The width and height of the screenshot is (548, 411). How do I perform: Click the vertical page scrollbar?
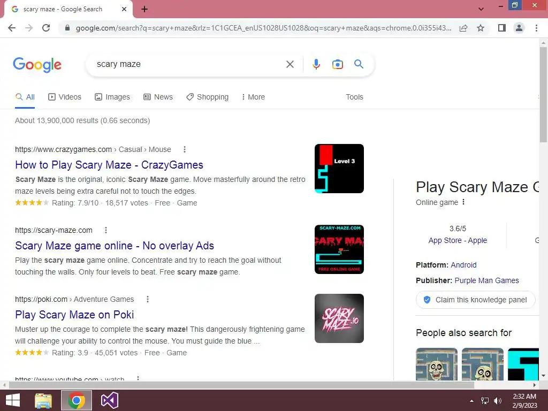(x=543, y=94)
